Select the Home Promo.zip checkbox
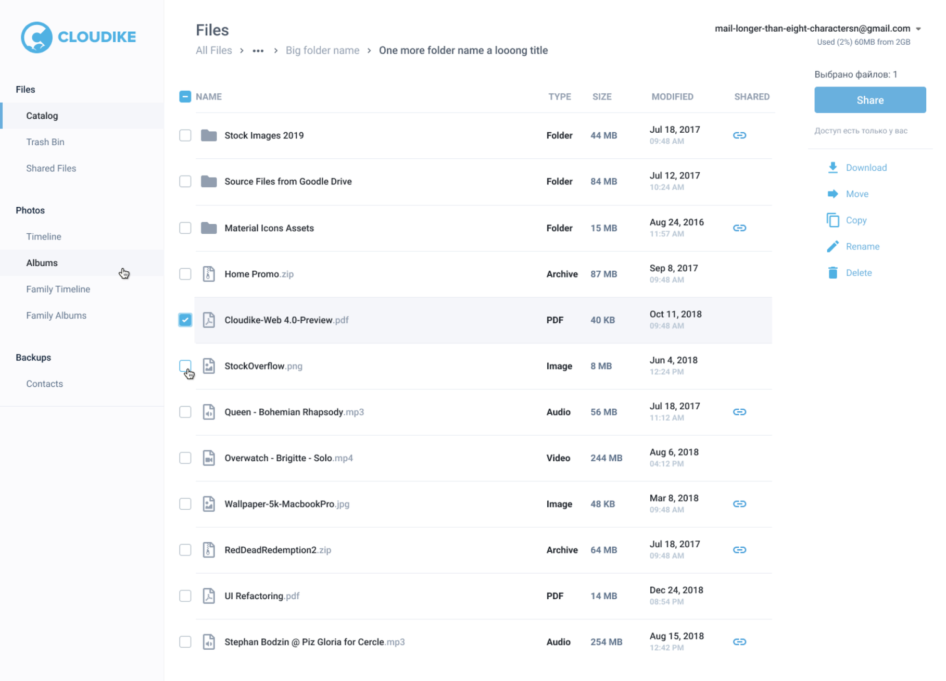Viewport: 946px width, 681px height. tap(185, 274)
